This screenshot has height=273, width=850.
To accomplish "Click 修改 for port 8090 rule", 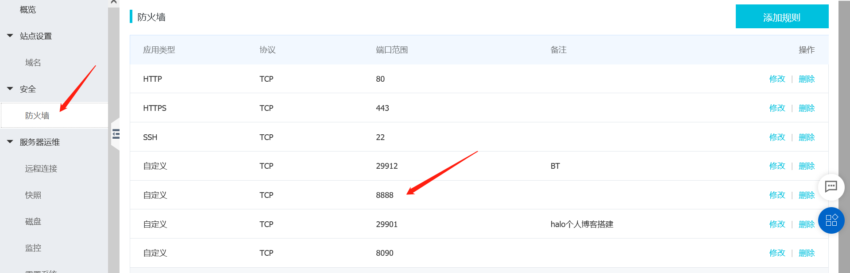I will coord(777,253).
